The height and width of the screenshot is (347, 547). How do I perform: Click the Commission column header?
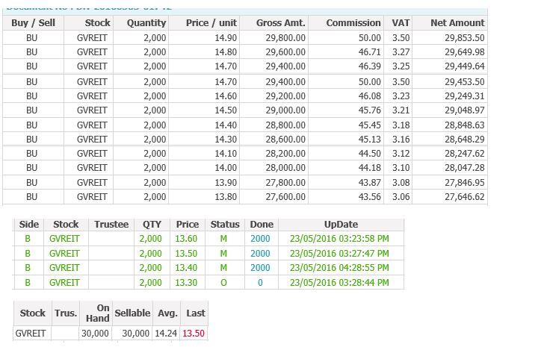coord(353,23)
